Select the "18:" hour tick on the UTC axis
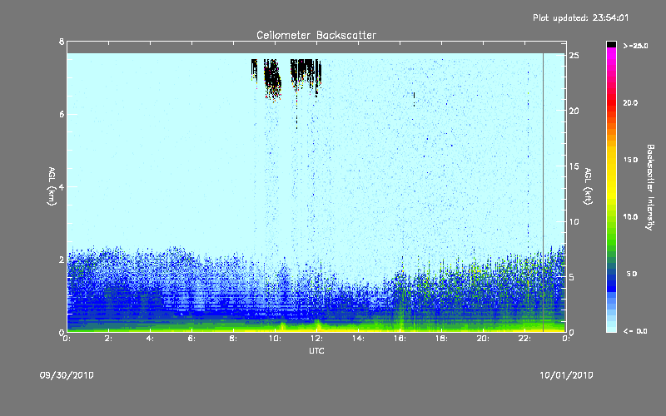This screenshot has width=666, height=416. coord(441,339)
